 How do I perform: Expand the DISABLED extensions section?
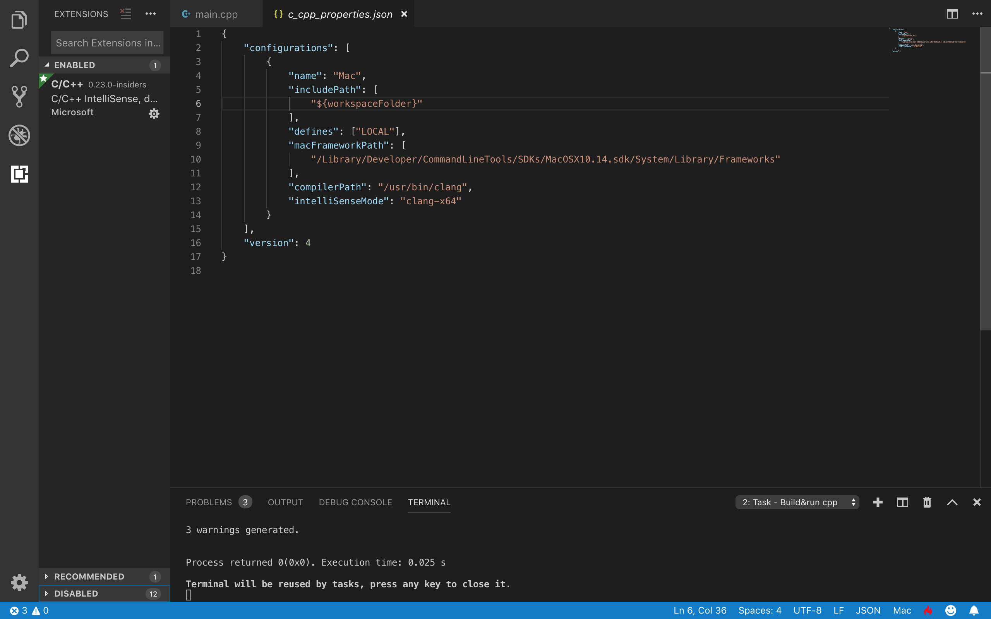click(75, 593)
